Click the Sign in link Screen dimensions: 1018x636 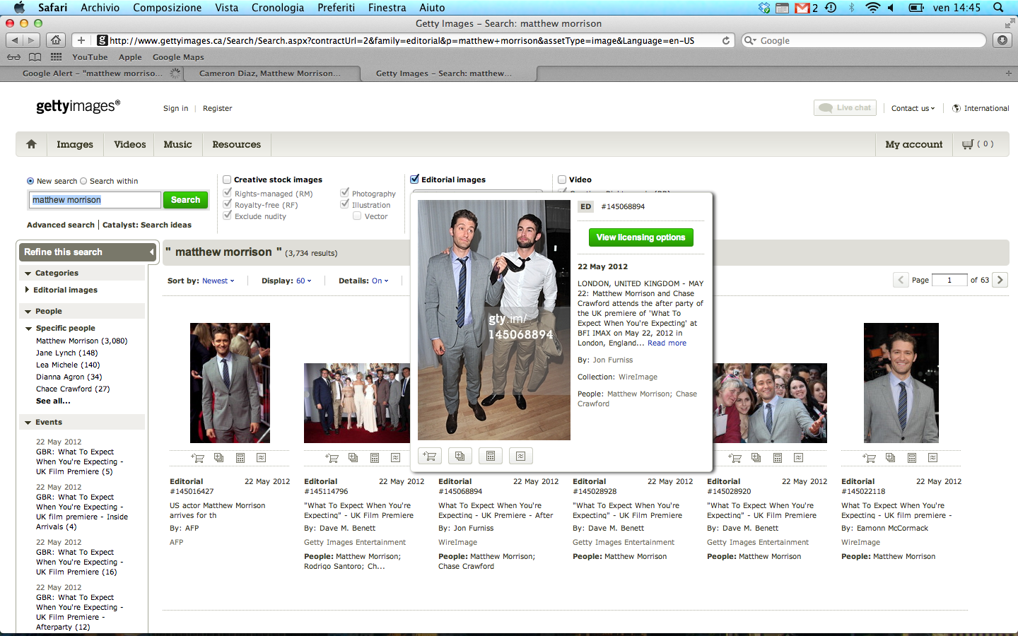(175, 108)
